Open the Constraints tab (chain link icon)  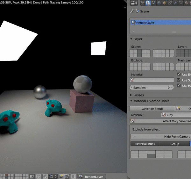coord(170,3)
